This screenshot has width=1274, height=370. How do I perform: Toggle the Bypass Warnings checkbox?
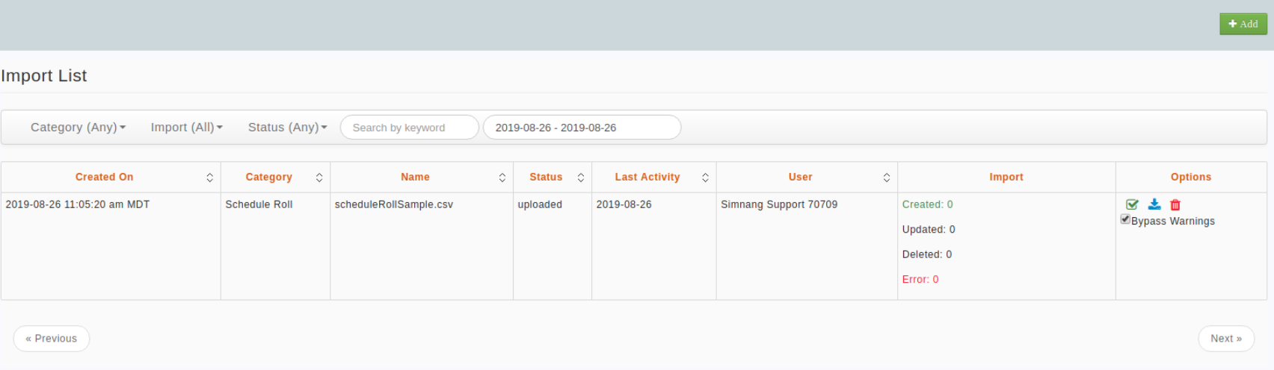[x=1125, y=219]
